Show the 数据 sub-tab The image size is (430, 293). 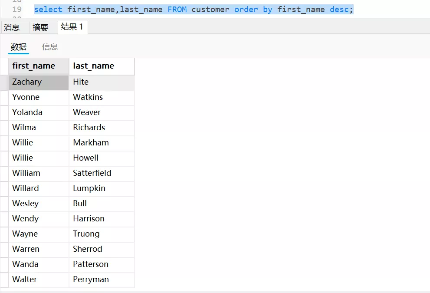(19, 47)
